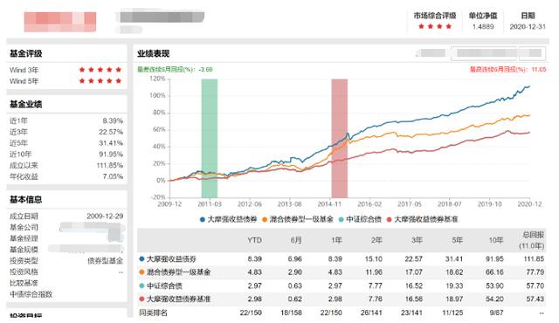Click the Wind 3年 five-star rating
Screen dimensions: 559x323
point(100,70)
